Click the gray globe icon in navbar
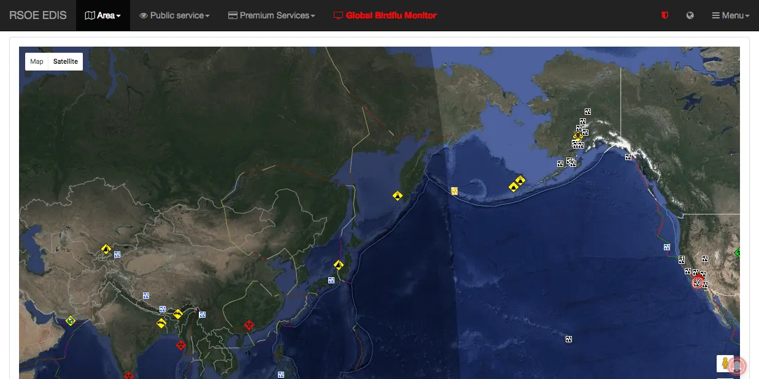Image resolution: width=759 pixels, height=379 pixels. pos(690,15)
